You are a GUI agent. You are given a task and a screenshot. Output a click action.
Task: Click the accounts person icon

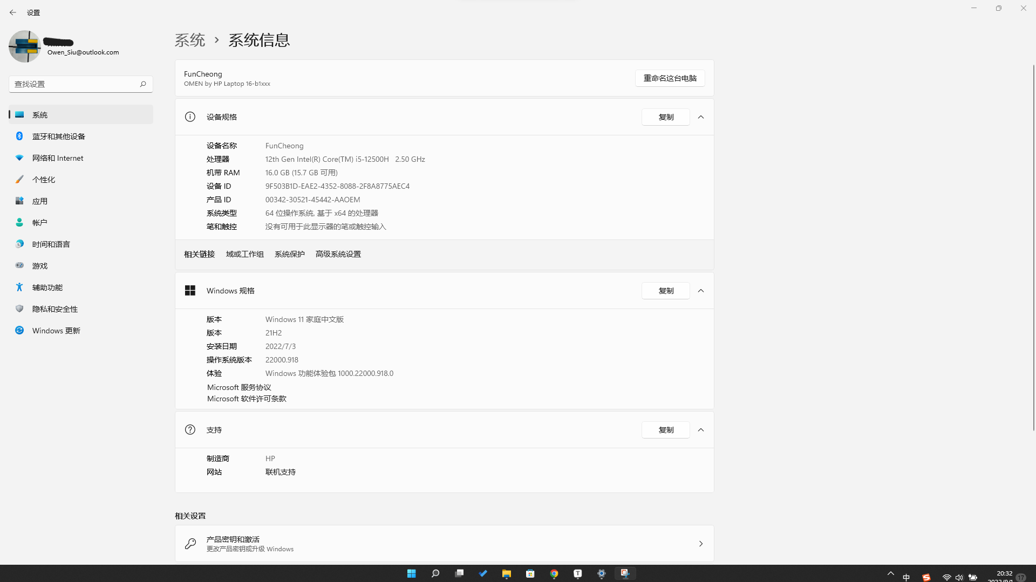point(19,222)
